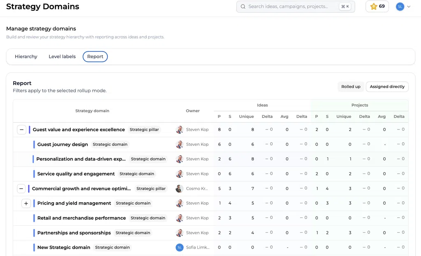Click Strategic domain tag on Pricing and yield row
This screenshot has height=256, width=421.
[x=133, y=203]
